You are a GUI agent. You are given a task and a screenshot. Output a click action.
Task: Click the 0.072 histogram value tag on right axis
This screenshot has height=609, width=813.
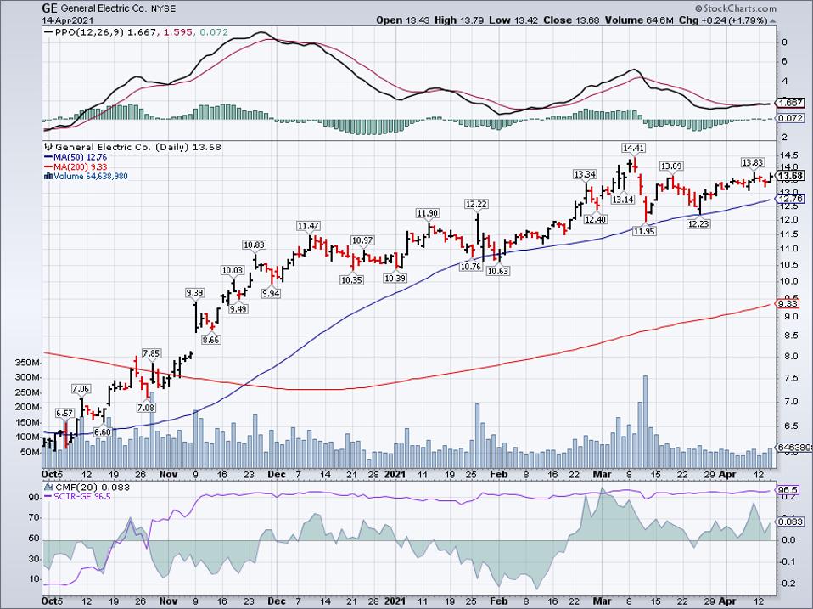click(x=791, y=118)
